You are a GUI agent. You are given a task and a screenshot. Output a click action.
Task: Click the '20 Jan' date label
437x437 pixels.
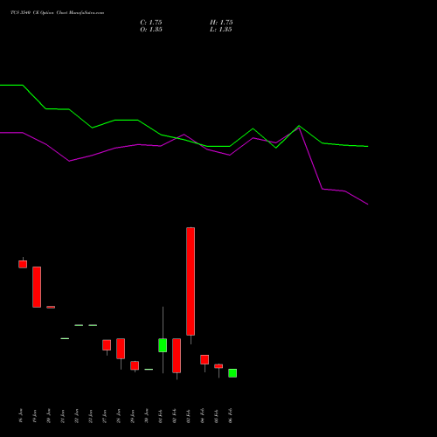tap(49, 415)
